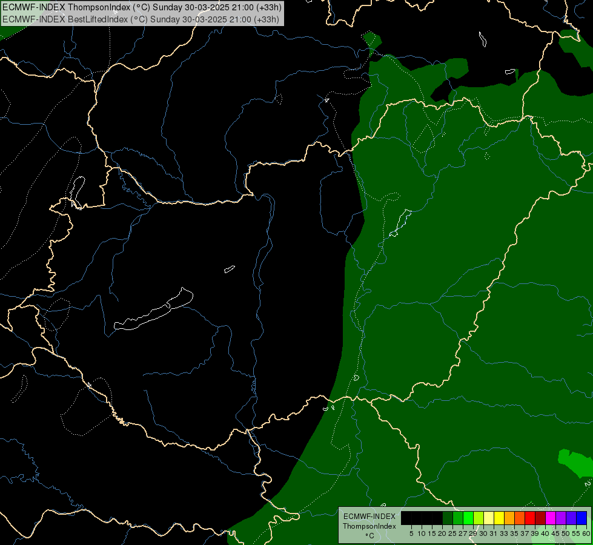
Task: Click the legend tick label '39'
Action: [534, 533]
